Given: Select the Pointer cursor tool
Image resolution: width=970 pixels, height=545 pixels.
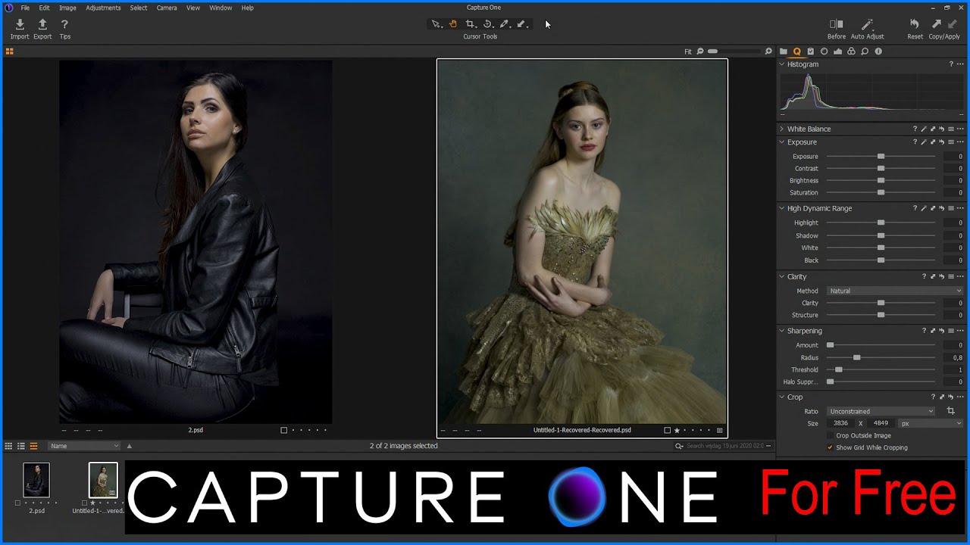Looking at the screenshot, I should [x=436, y=24].
